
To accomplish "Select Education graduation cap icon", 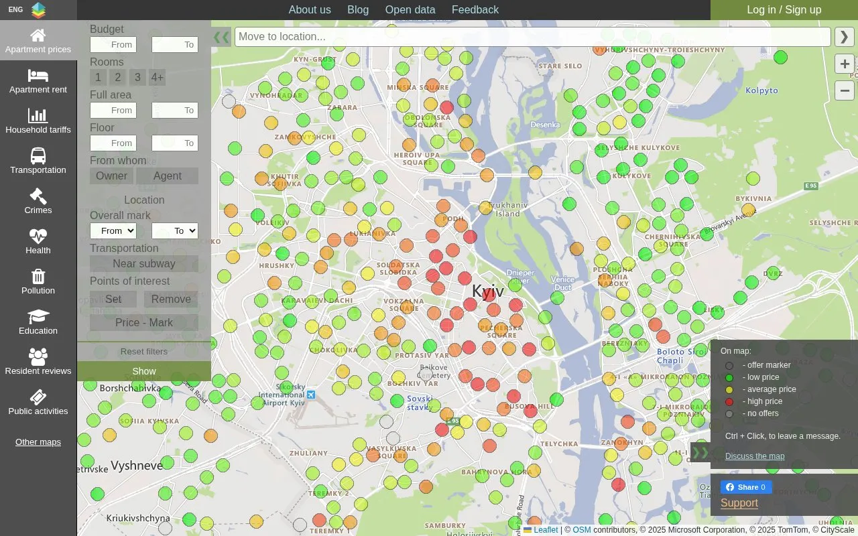I will tap(38, 316).
